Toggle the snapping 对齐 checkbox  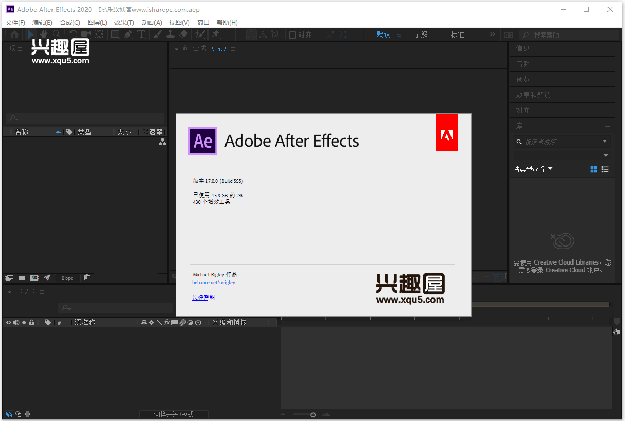[x=292, y=35]
